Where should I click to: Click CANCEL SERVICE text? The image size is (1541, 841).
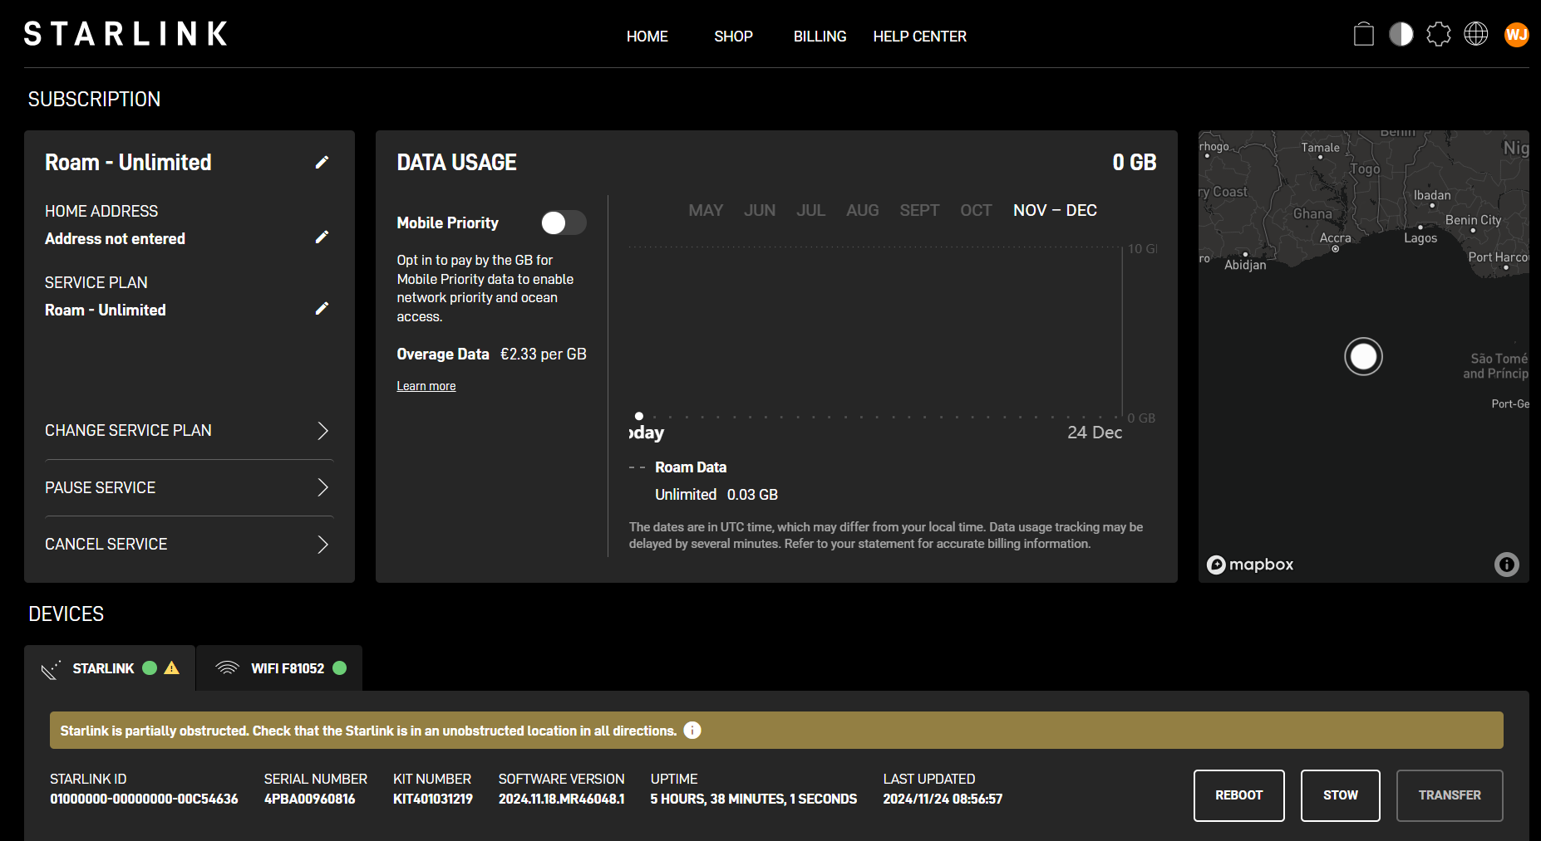[106, 545]
